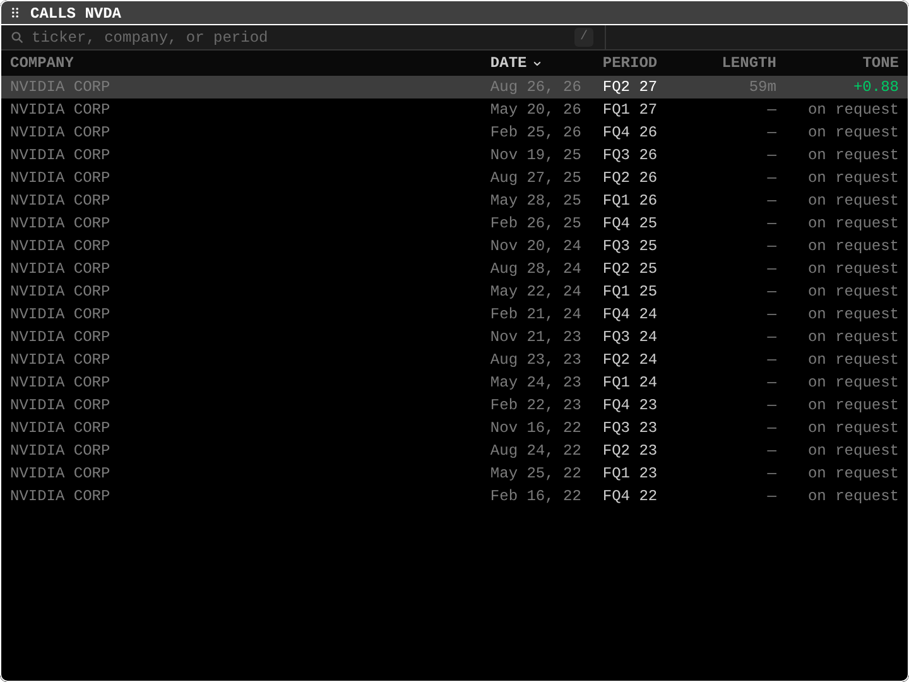The height and width of the screenshot is (682, 909).
Task: Click the search magnifier icon
Action: point(18,37)
